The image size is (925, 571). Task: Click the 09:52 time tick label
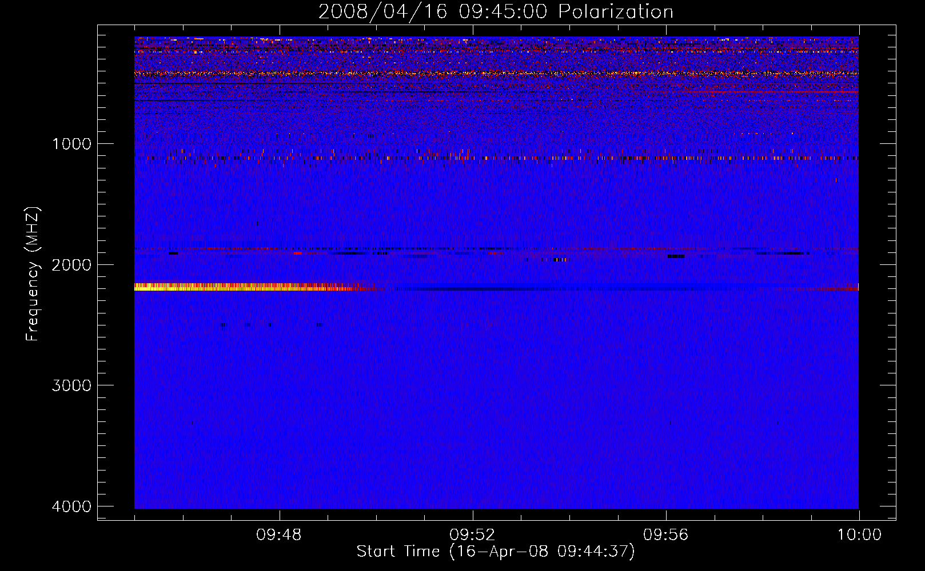pyautogui.click(x=472, y=535)
